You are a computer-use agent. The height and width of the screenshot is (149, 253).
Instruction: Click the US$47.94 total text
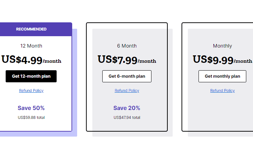pyautogui.click(x=127, y=117)
